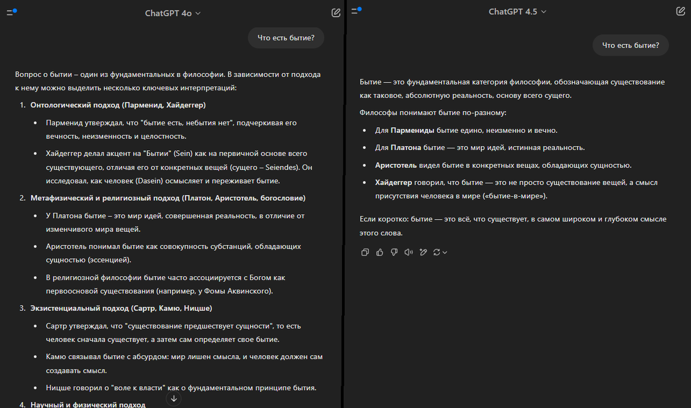Image resolution: width=691 pixels, height=408 pixels.
Task: Give thumbs up to the 4.5 response
Action: (379, 252)
